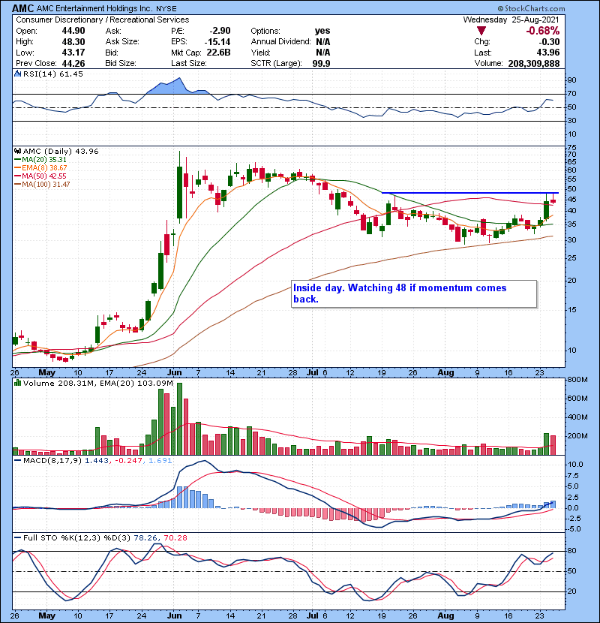The image size is (600, 623).
Task: Click the RSI(14) indicator icon
Action: (17, 74)
